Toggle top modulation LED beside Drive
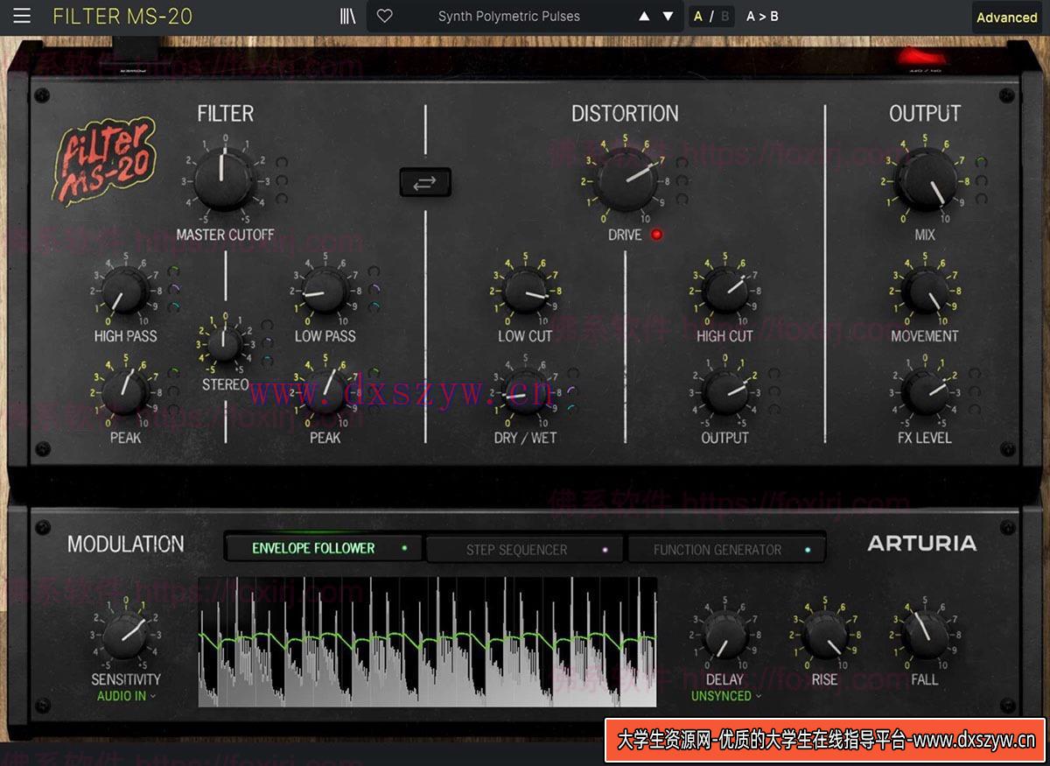Screen dimensions: 1050x766 click(x=682, y=162)
